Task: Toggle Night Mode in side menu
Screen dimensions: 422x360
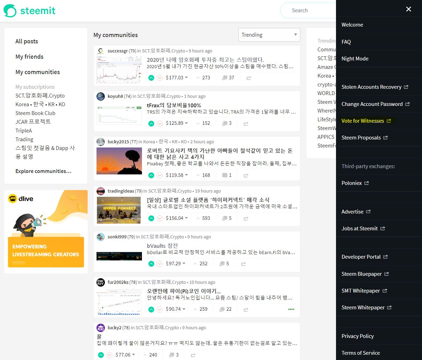Action: click(x=355, y=58)
